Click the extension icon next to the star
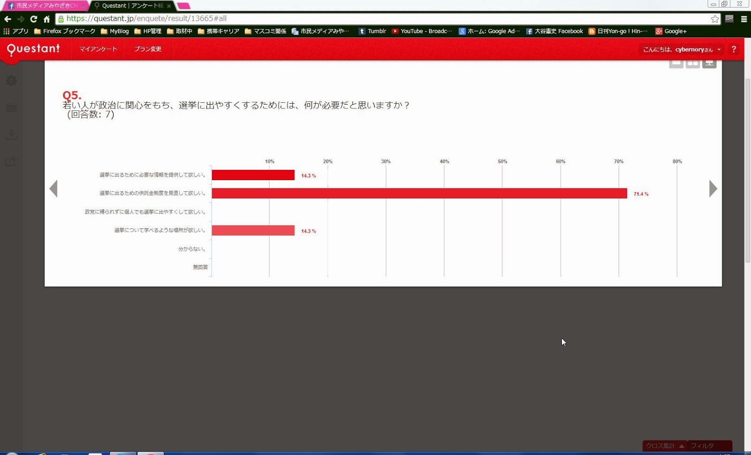 729,19
